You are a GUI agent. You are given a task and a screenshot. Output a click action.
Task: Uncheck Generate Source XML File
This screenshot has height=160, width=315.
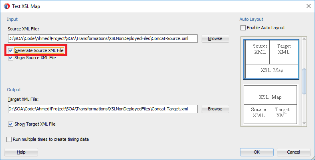(11, 51)
